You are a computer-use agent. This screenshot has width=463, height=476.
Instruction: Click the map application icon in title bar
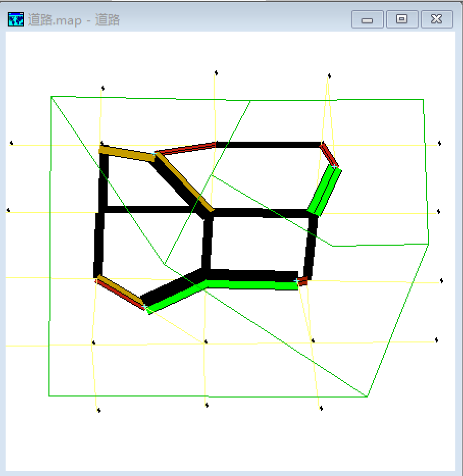click(16, 19)
